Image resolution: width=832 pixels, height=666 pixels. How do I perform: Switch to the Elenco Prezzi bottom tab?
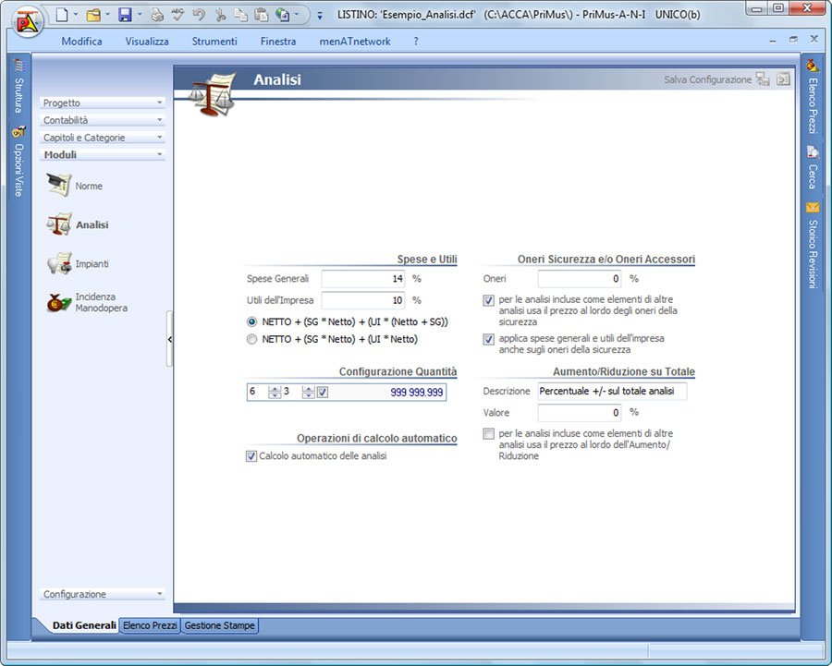(150, 625)
